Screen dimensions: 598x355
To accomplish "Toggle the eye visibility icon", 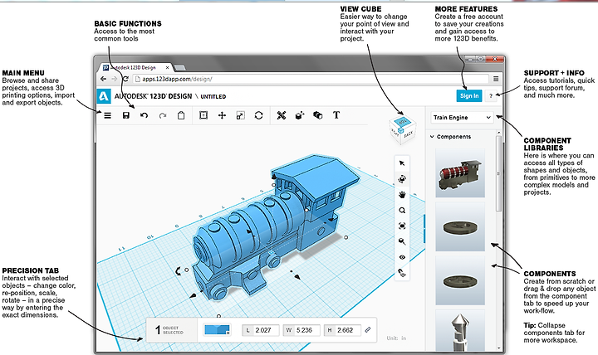I will [402, 257].
